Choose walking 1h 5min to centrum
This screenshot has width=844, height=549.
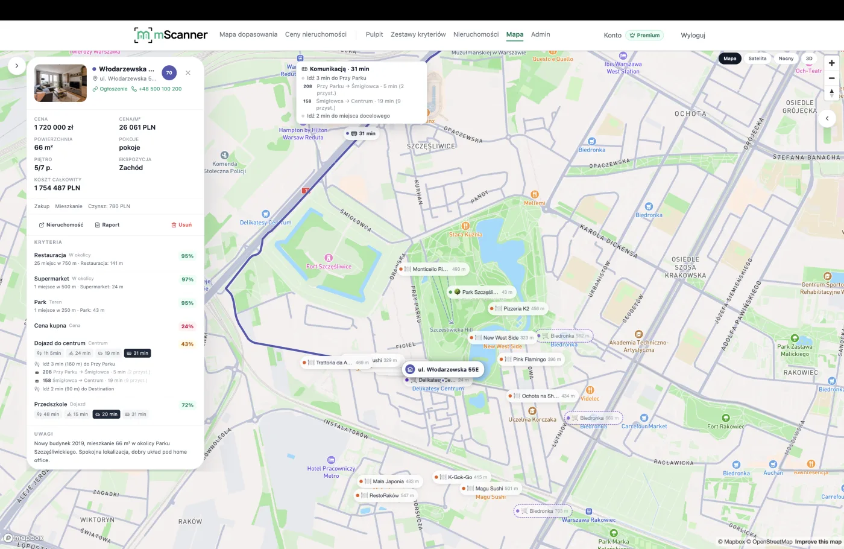pyautogui.click(x=49, y=353)
